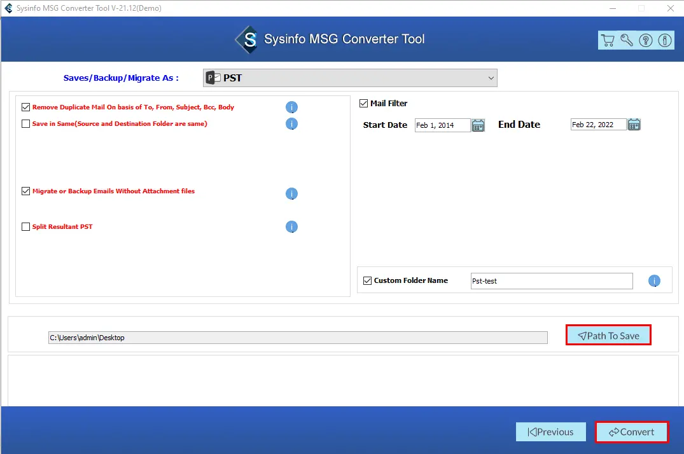
Task: Show info for Remove Duplicate Mail option
Action: (x=291, y=107)
